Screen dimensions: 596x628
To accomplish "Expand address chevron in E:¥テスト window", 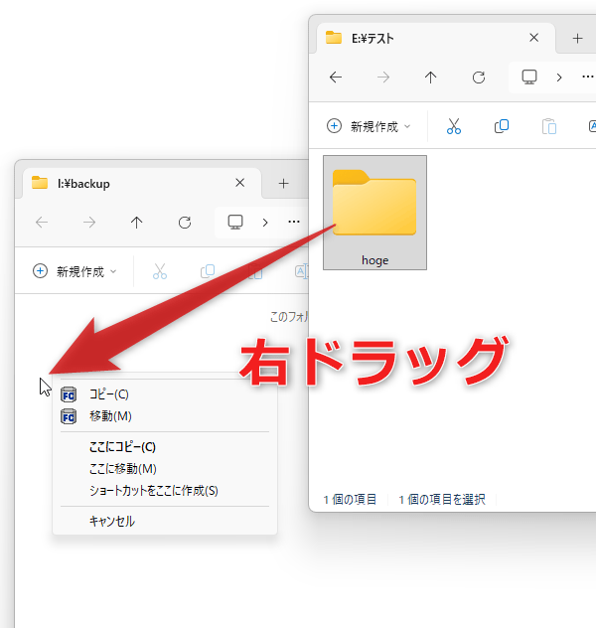I will [x=559, y=78].
